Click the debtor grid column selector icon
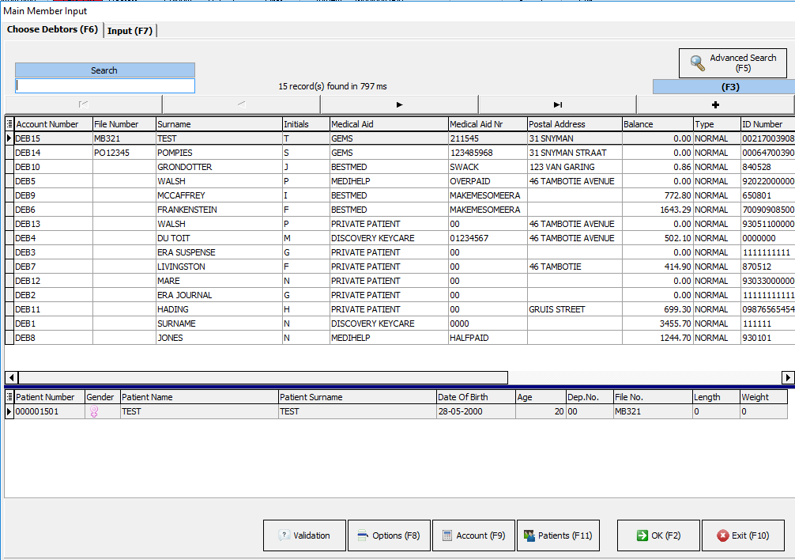Viewport: 795px width, 560px height. tap(9, 124)
